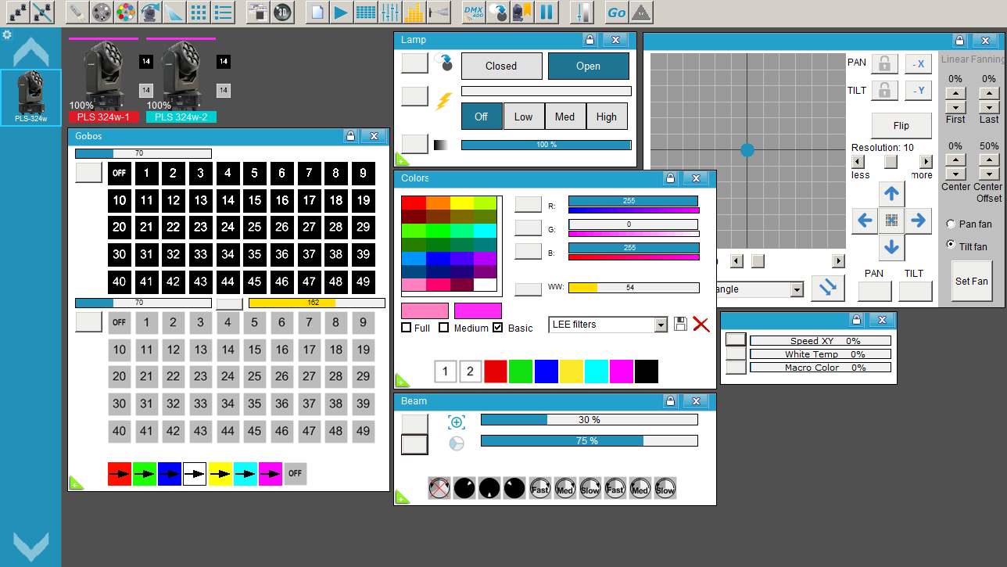
Task: Click the Beam 75 % slider
Action: [x=589, y=441]
